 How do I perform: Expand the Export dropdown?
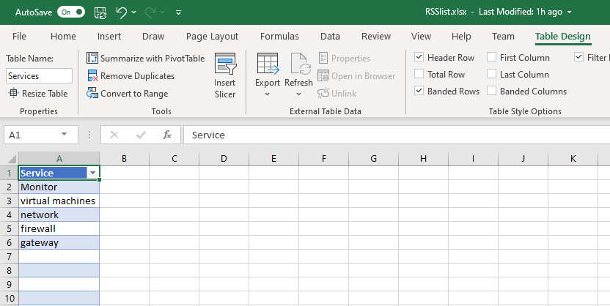[x=268, y=94]
